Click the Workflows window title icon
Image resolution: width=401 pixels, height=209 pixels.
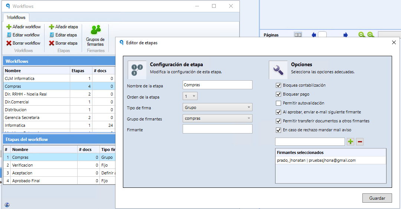tap(8, 6)
